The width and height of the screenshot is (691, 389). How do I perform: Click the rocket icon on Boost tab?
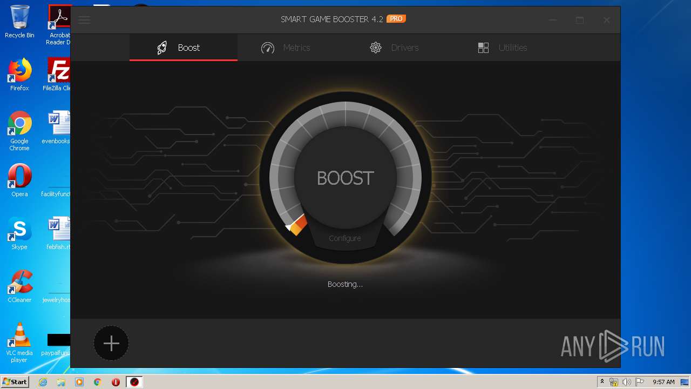pyautogui.click(x=162, y=48)
